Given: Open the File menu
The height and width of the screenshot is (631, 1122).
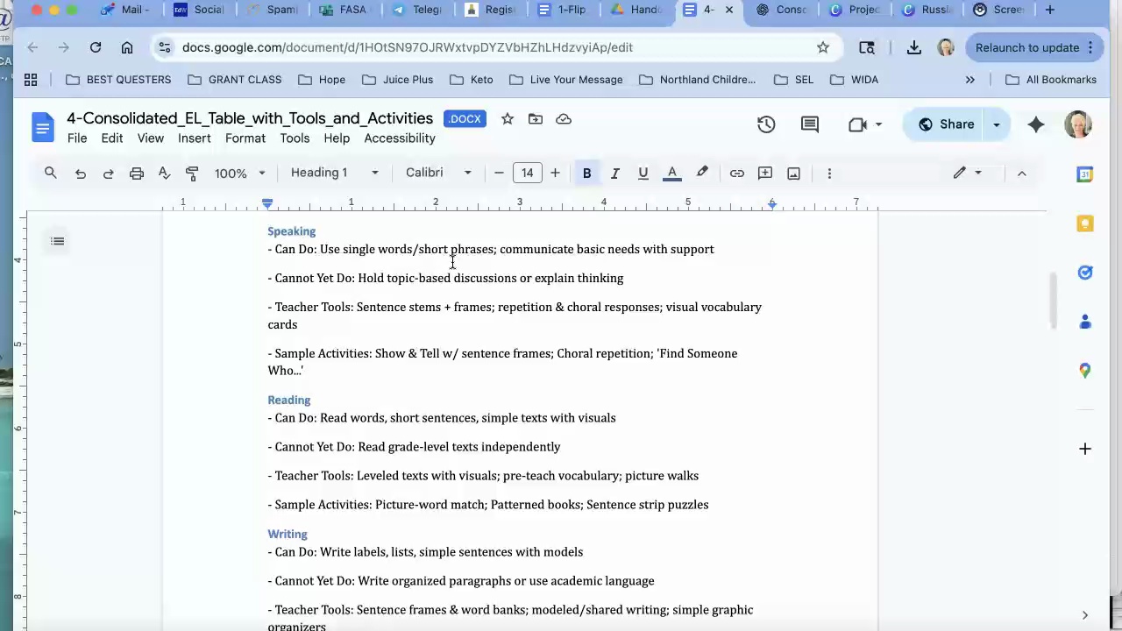Looking at the screenshot, I should pos(77,138).
